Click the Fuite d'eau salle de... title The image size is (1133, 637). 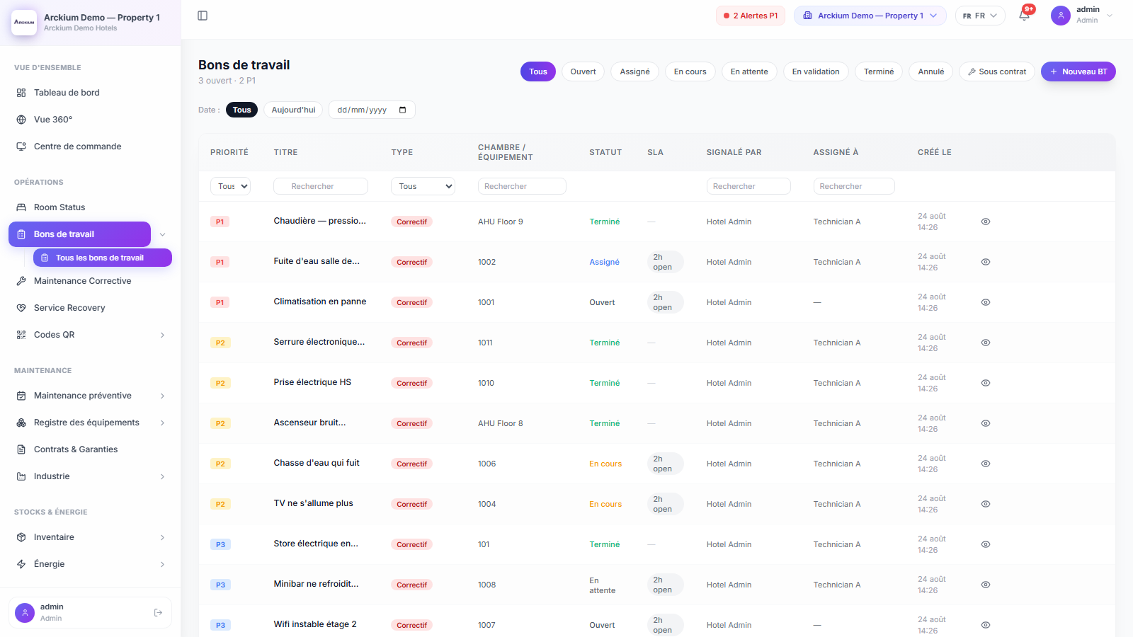(x=317, y=261)
